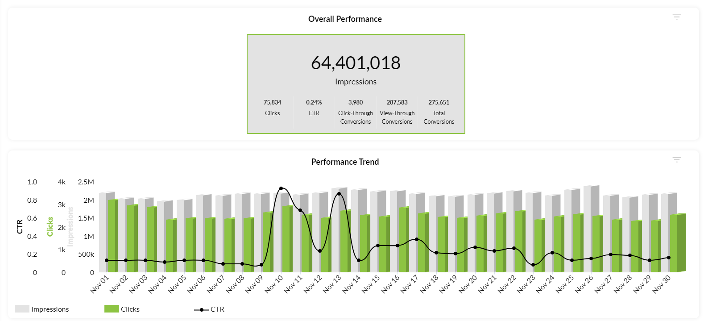The width and height of the screenshot is (704, 321).
Task: Click the CTR data point on Nov 23
Action: 533,265
